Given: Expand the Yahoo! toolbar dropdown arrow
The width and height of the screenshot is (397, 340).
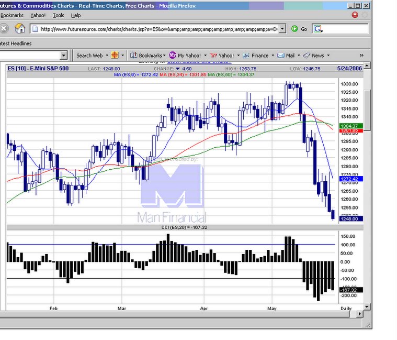Looking at the screenshot, I should pos(238,56).
